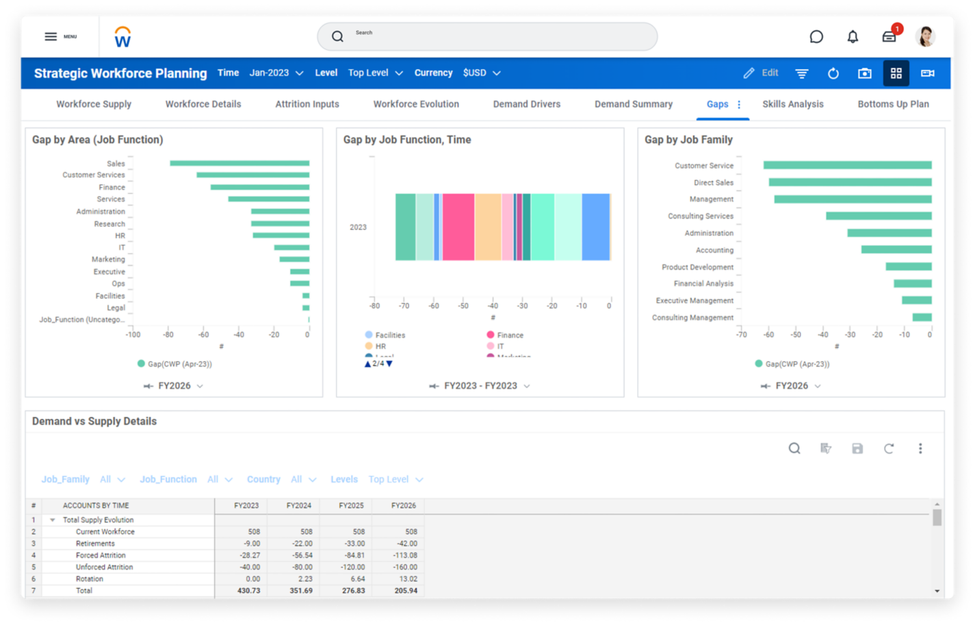Viewport: 975px width, 625px height.
Task: Toggle the presentation mode icon
Action: click(927, 73)
